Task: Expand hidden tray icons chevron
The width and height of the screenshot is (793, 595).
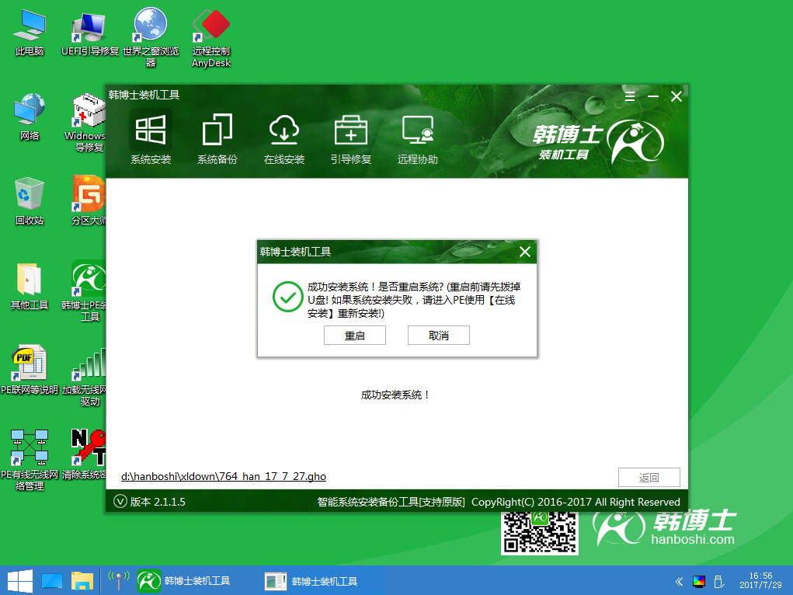Action: (x=679, y=581)
